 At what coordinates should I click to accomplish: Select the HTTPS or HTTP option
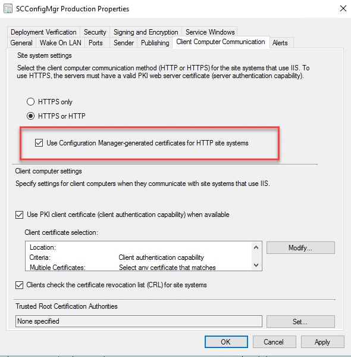click(x=30, y=116)
